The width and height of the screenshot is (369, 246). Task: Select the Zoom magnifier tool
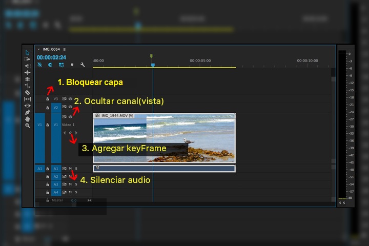pyautogui.click(x=28, y=126)
